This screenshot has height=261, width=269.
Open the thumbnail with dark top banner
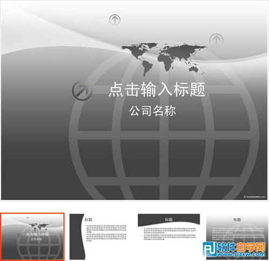point(169,236)
